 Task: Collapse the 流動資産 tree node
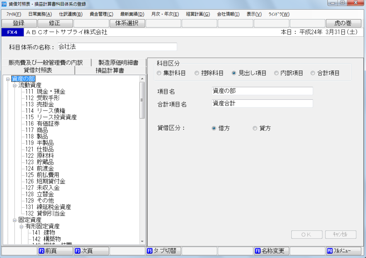[x=15, y=85]
